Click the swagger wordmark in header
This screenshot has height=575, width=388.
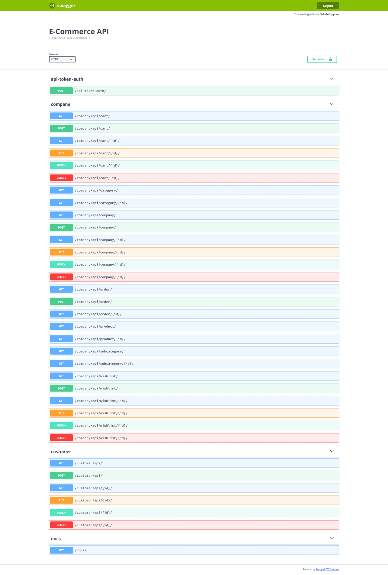(x=66, y=6)
